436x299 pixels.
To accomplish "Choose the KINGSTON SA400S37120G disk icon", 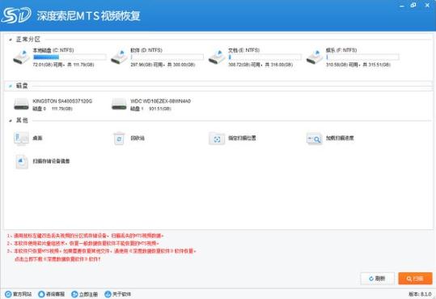I will (x=21, y=105).
